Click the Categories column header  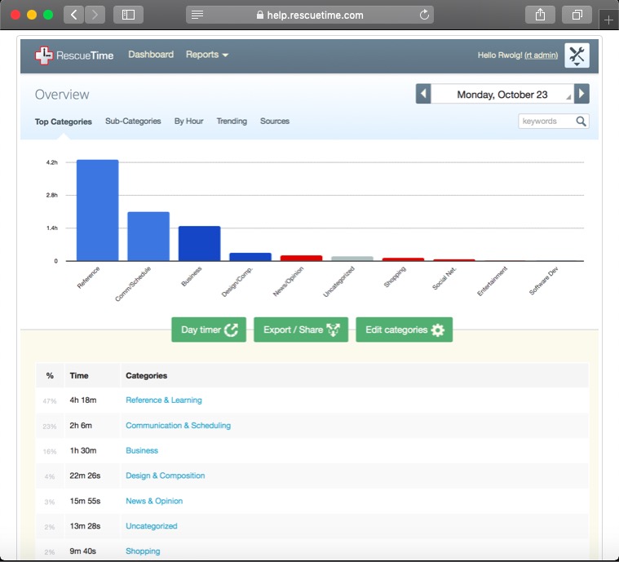pyautogui.click(x=147, y=375)
